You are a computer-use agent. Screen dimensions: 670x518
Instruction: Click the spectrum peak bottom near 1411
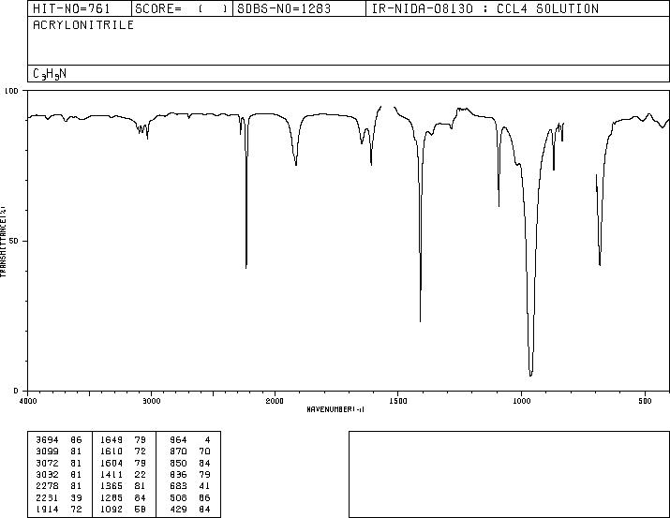pyautogui.click(x=421, y=320)
